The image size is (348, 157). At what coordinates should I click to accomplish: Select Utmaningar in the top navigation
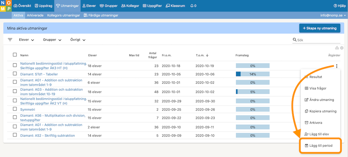(67, 6)
